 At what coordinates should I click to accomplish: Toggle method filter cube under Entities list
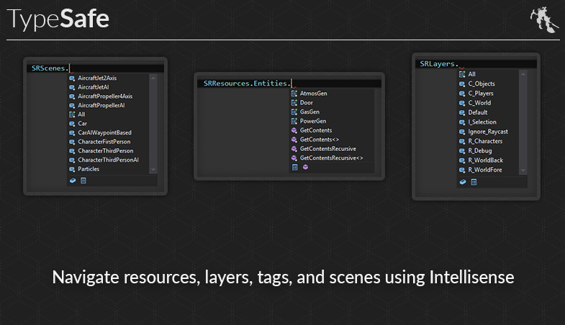click(x=305, y=167)
